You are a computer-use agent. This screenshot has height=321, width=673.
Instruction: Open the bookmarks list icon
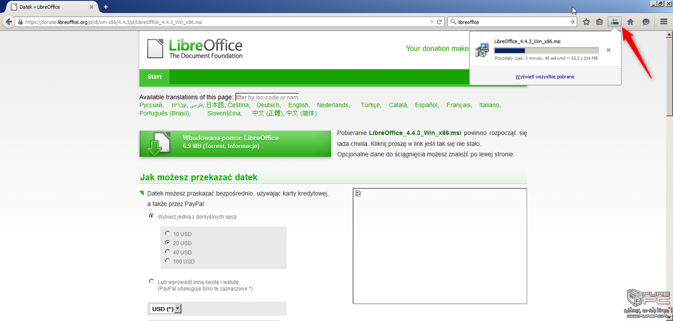(600, 22)
